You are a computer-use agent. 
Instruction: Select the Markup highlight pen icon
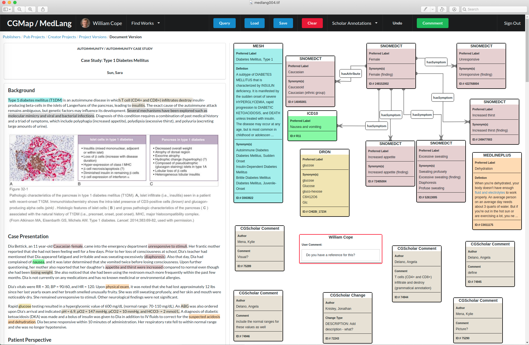425,9
